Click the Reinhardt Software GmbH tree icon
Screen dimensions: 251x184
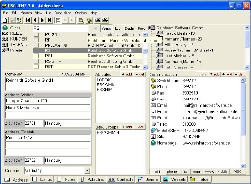pyautogui.click(x=151, y=28)
